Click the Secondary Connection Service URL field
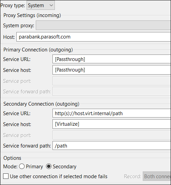 point(112,113)
